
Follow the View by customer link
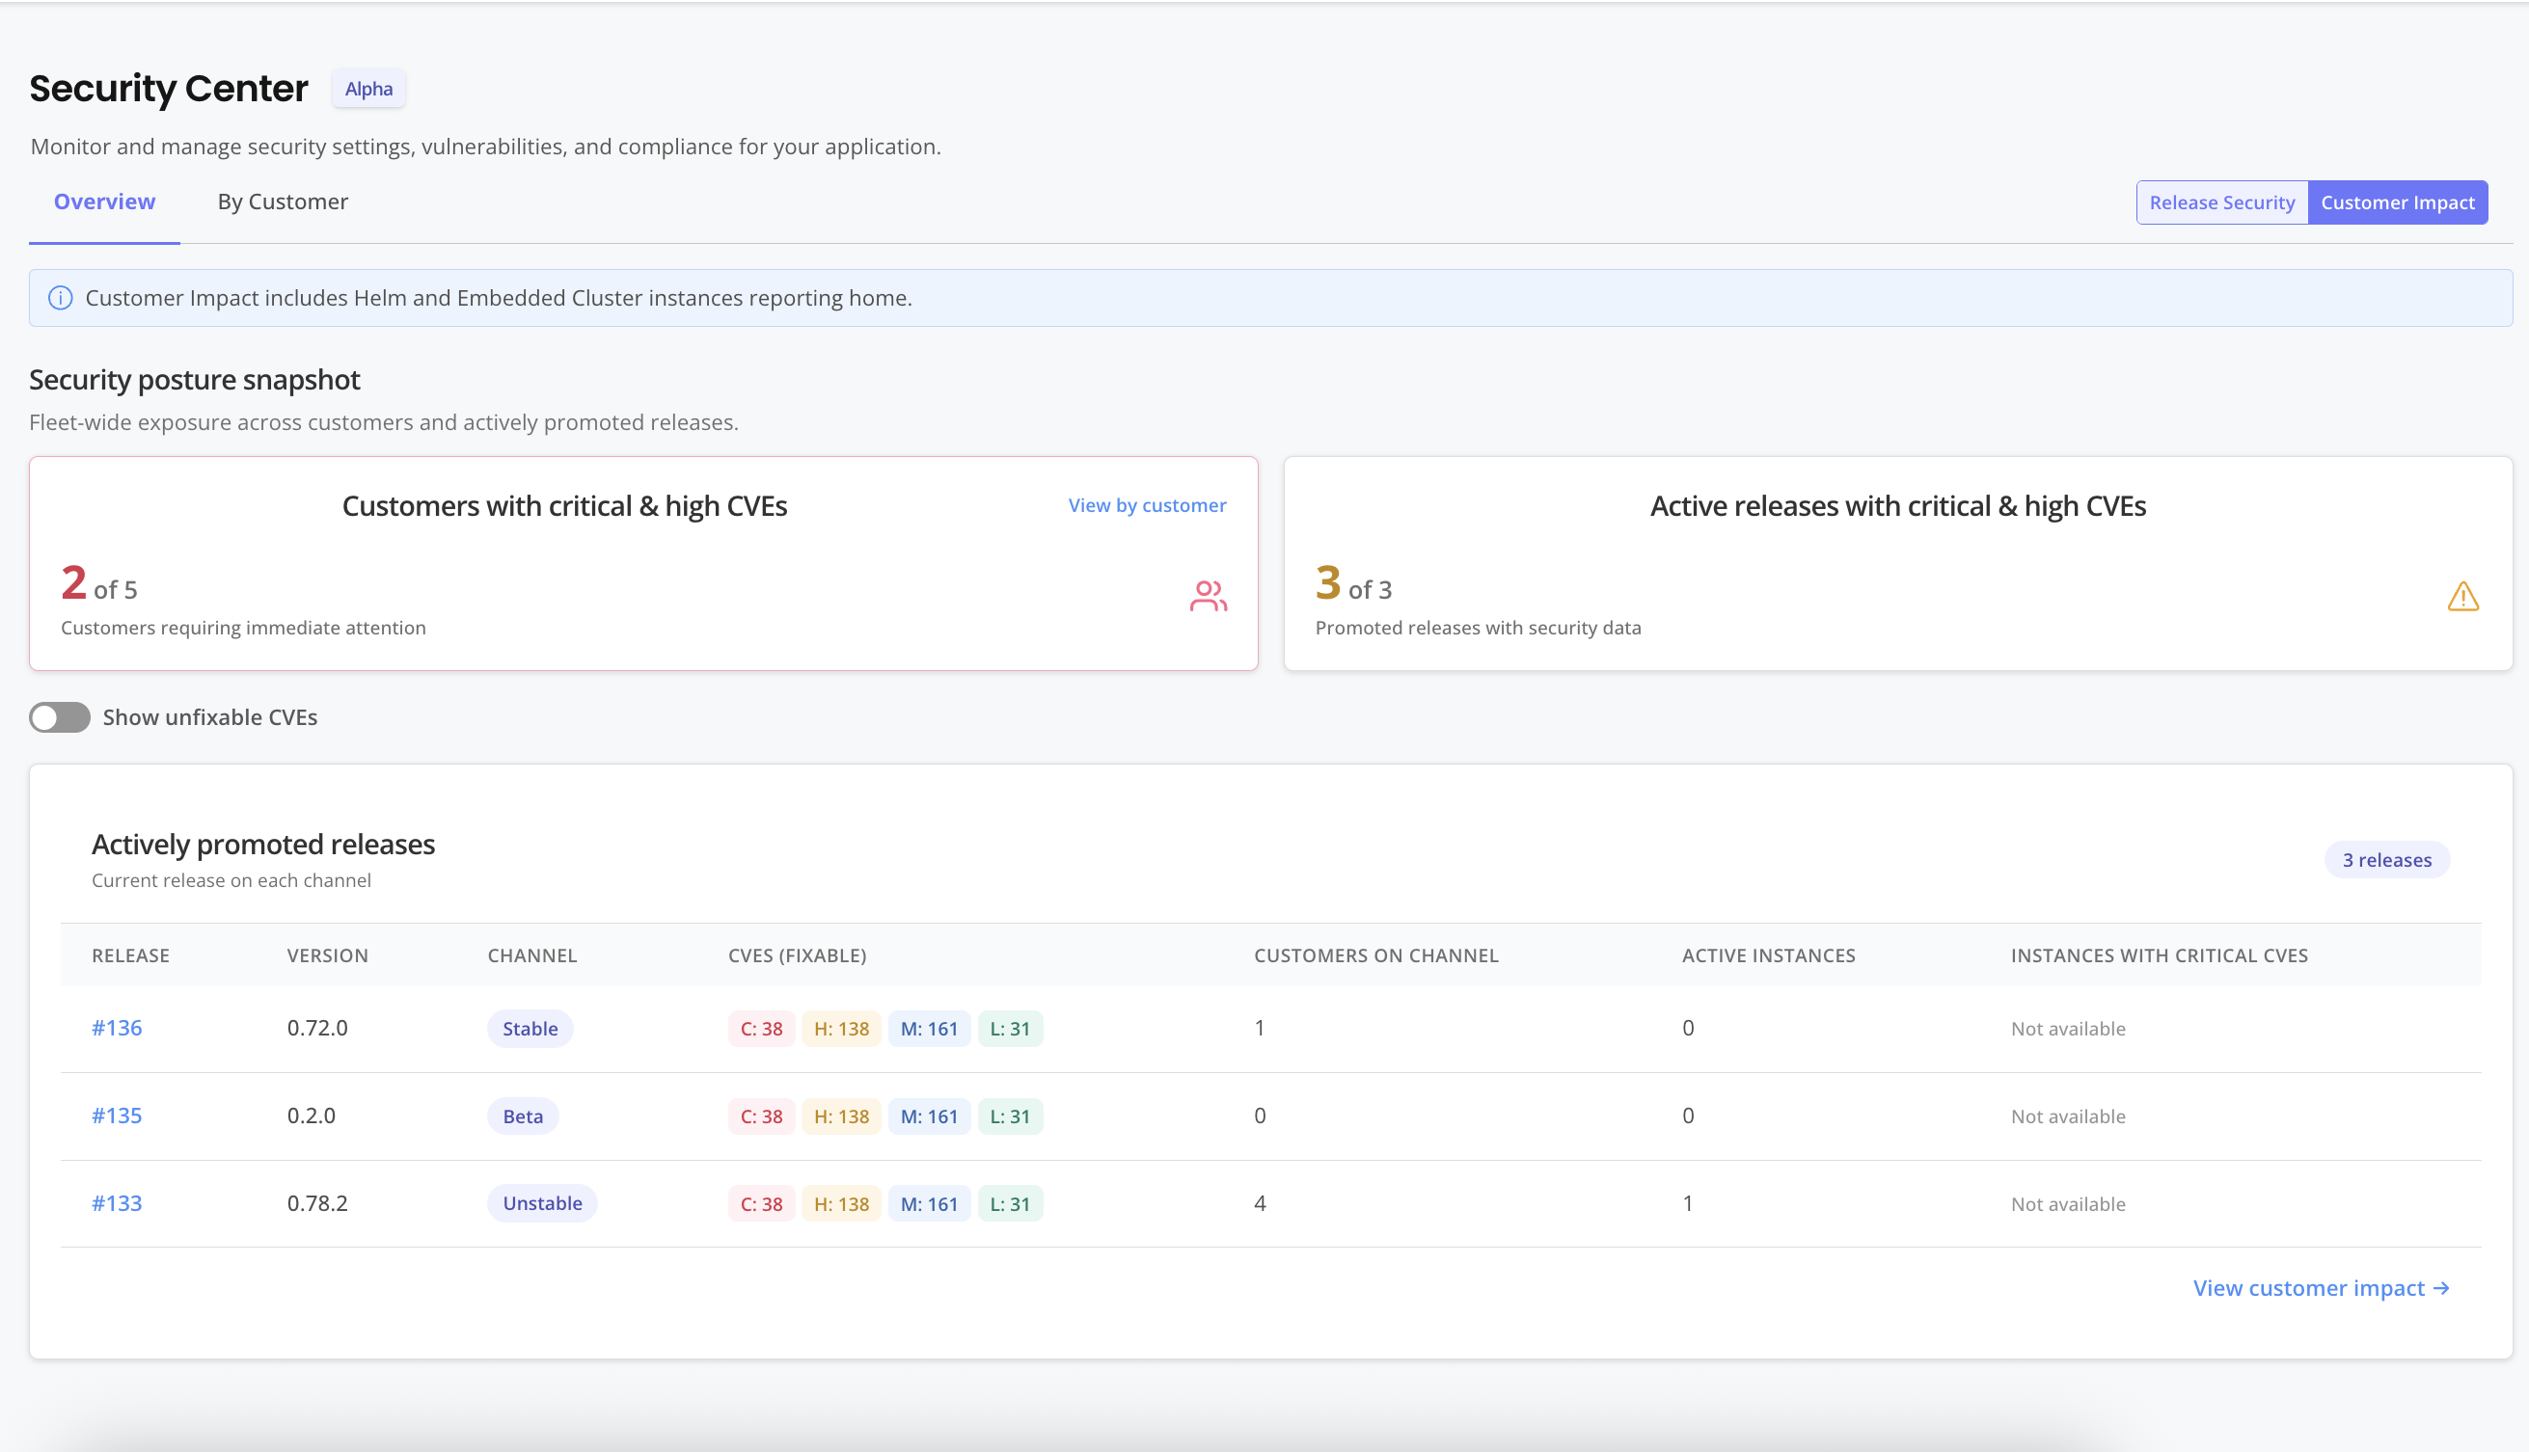pos(1147,504)
